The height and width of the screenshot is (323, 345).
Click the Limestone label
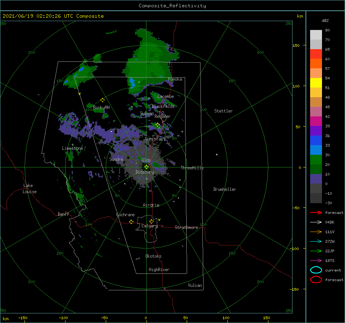(x=72, y=148)
